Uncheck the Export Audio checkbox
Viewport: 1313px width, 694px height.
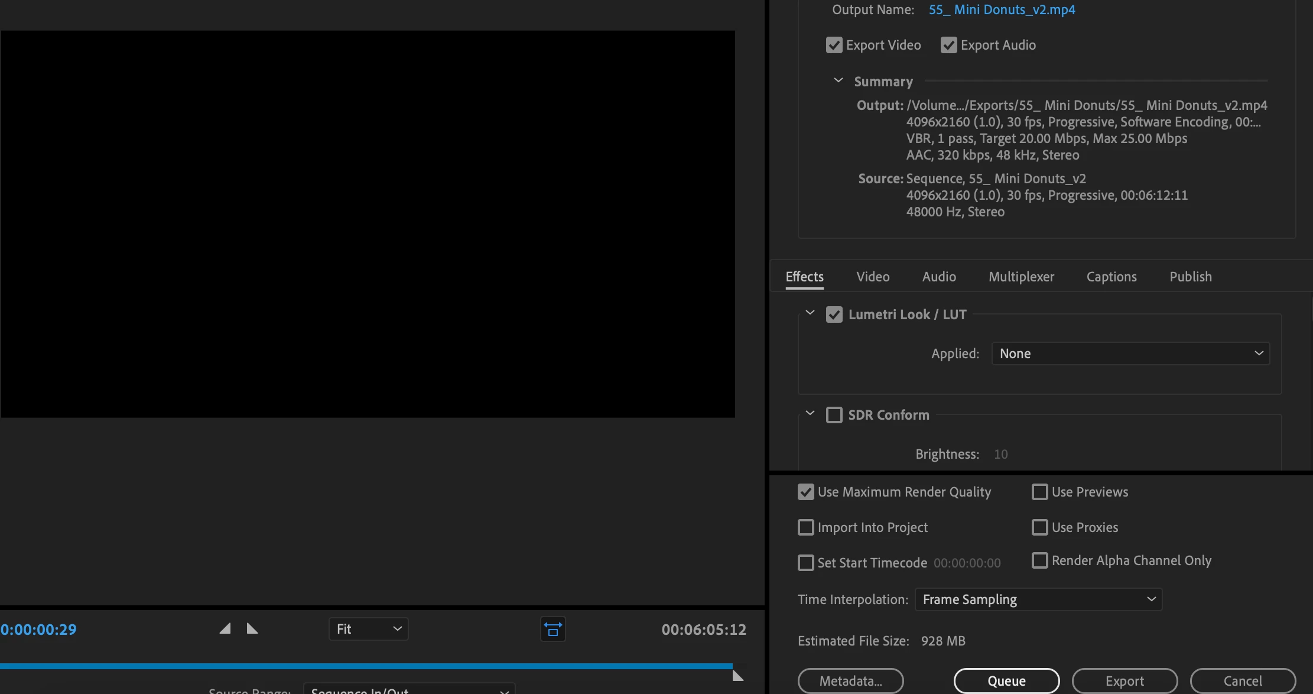click(x=948, y=45)
